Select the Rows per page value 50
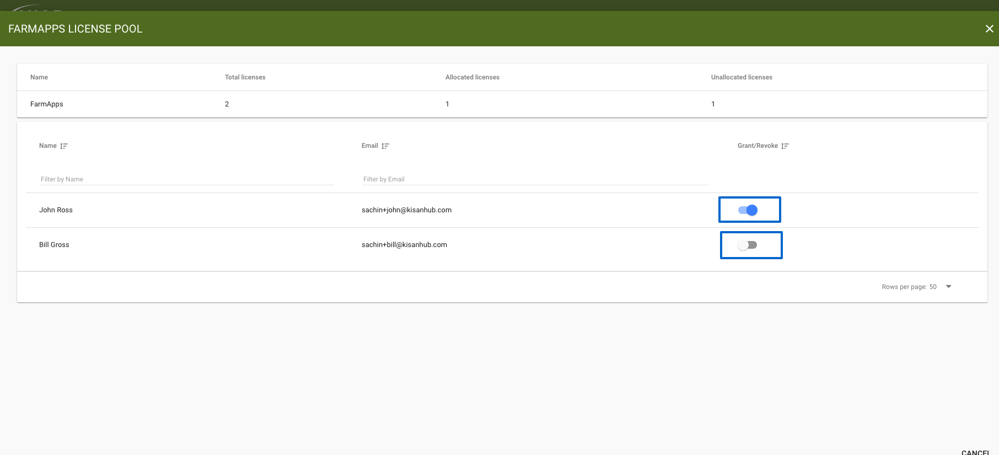 coord(933,287)
